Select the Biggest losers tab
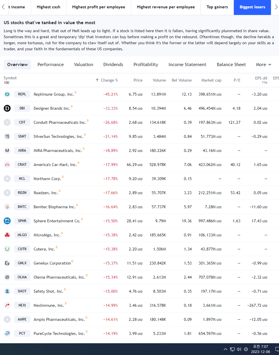The height and width of the screenshot is (355, 279). [252, 7]
